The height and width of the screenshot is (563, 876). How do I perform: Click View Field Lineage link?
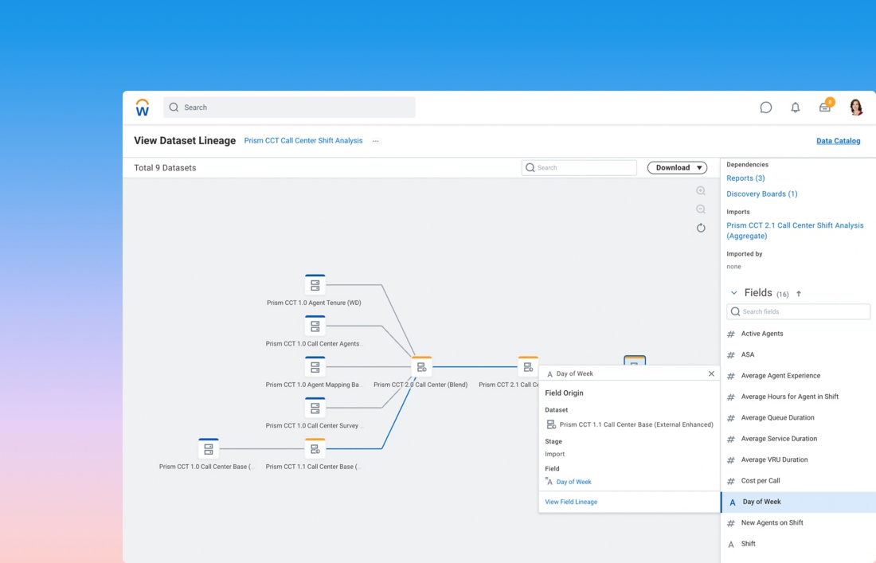(x=571, y=502)
